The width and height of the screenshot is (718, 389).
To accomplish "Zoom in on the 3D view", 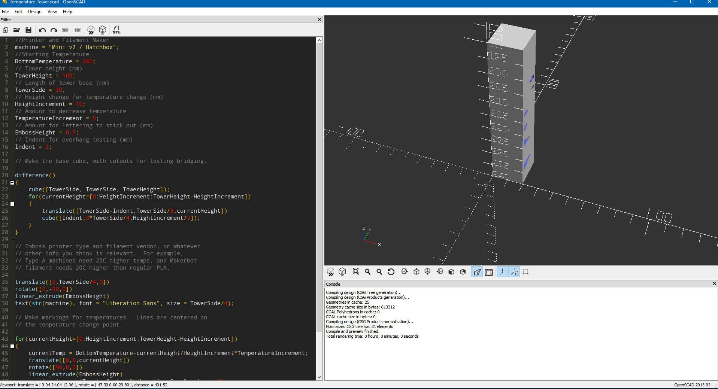I will click(367, 272).
